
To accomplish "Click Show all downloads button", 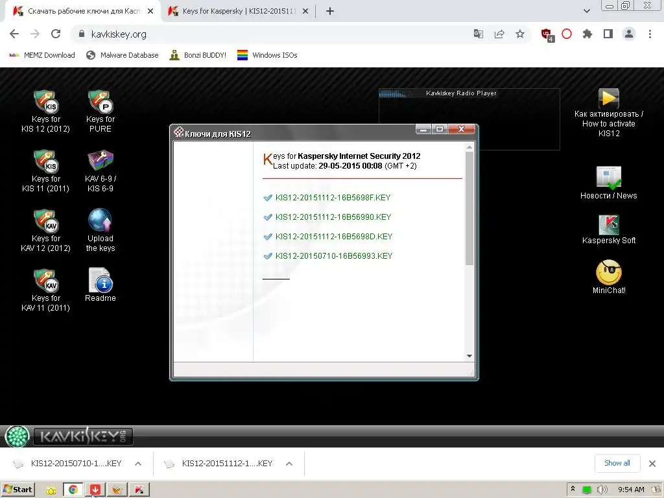I will (x=617, y=463).
